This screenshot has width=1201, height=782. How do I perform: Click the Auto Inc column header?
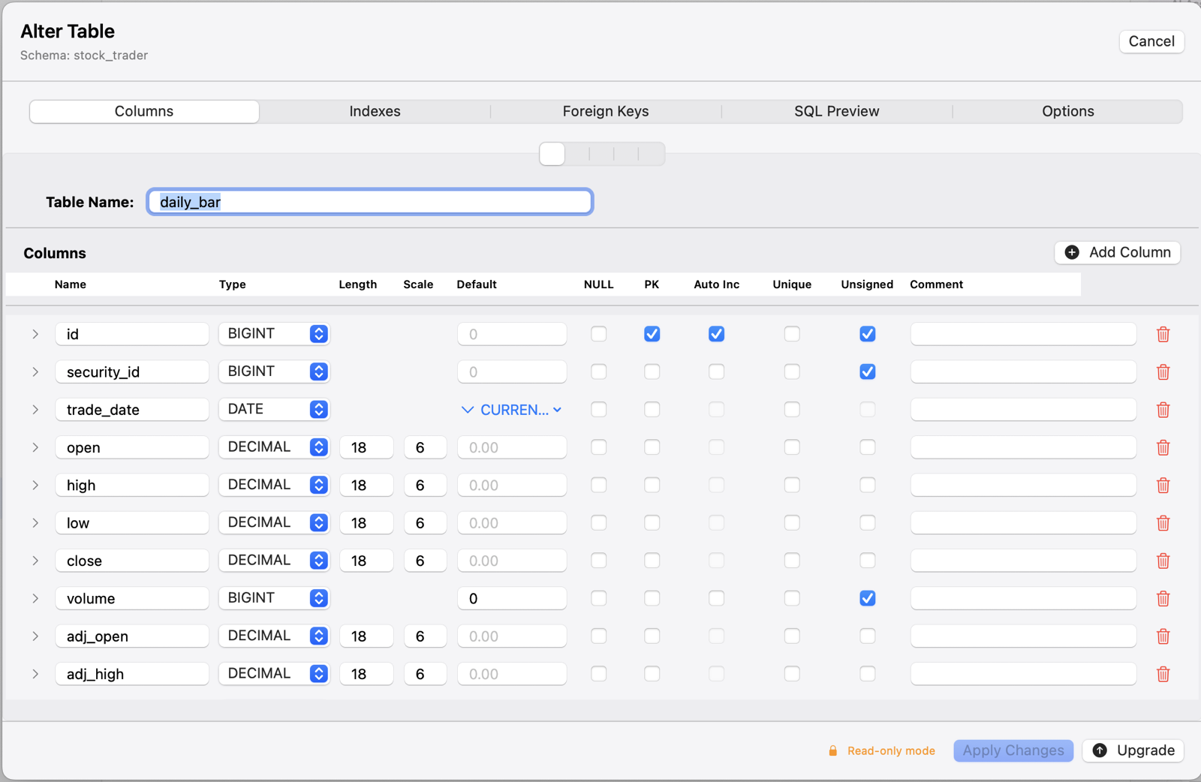pos(717,284)
